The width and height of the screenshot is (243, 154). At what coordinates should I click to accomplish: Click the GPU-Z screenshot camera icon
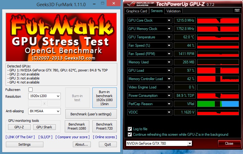point(237,11)
